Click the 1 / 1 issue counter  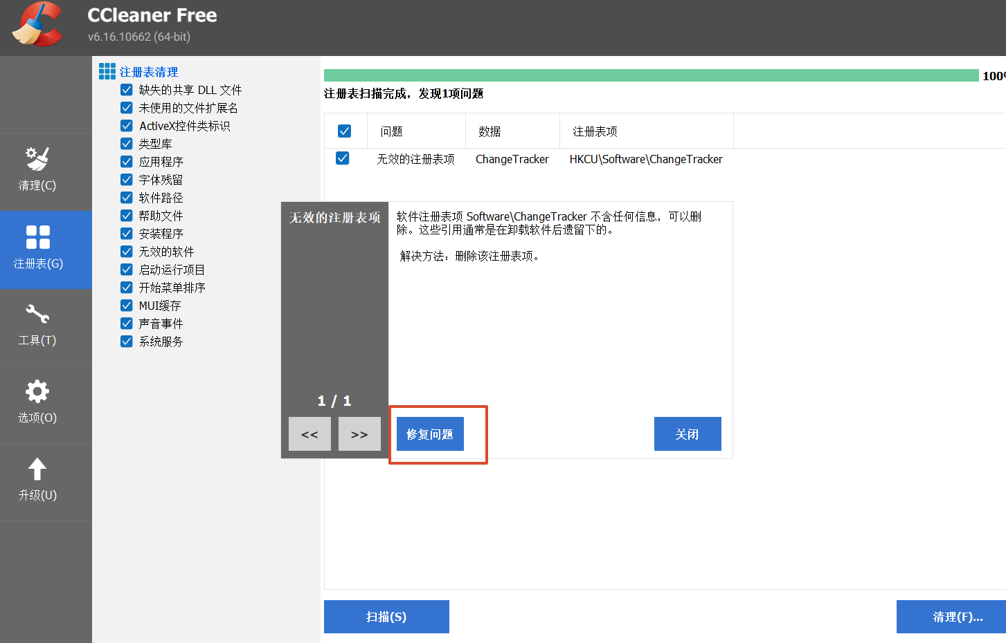pos(334,401)
